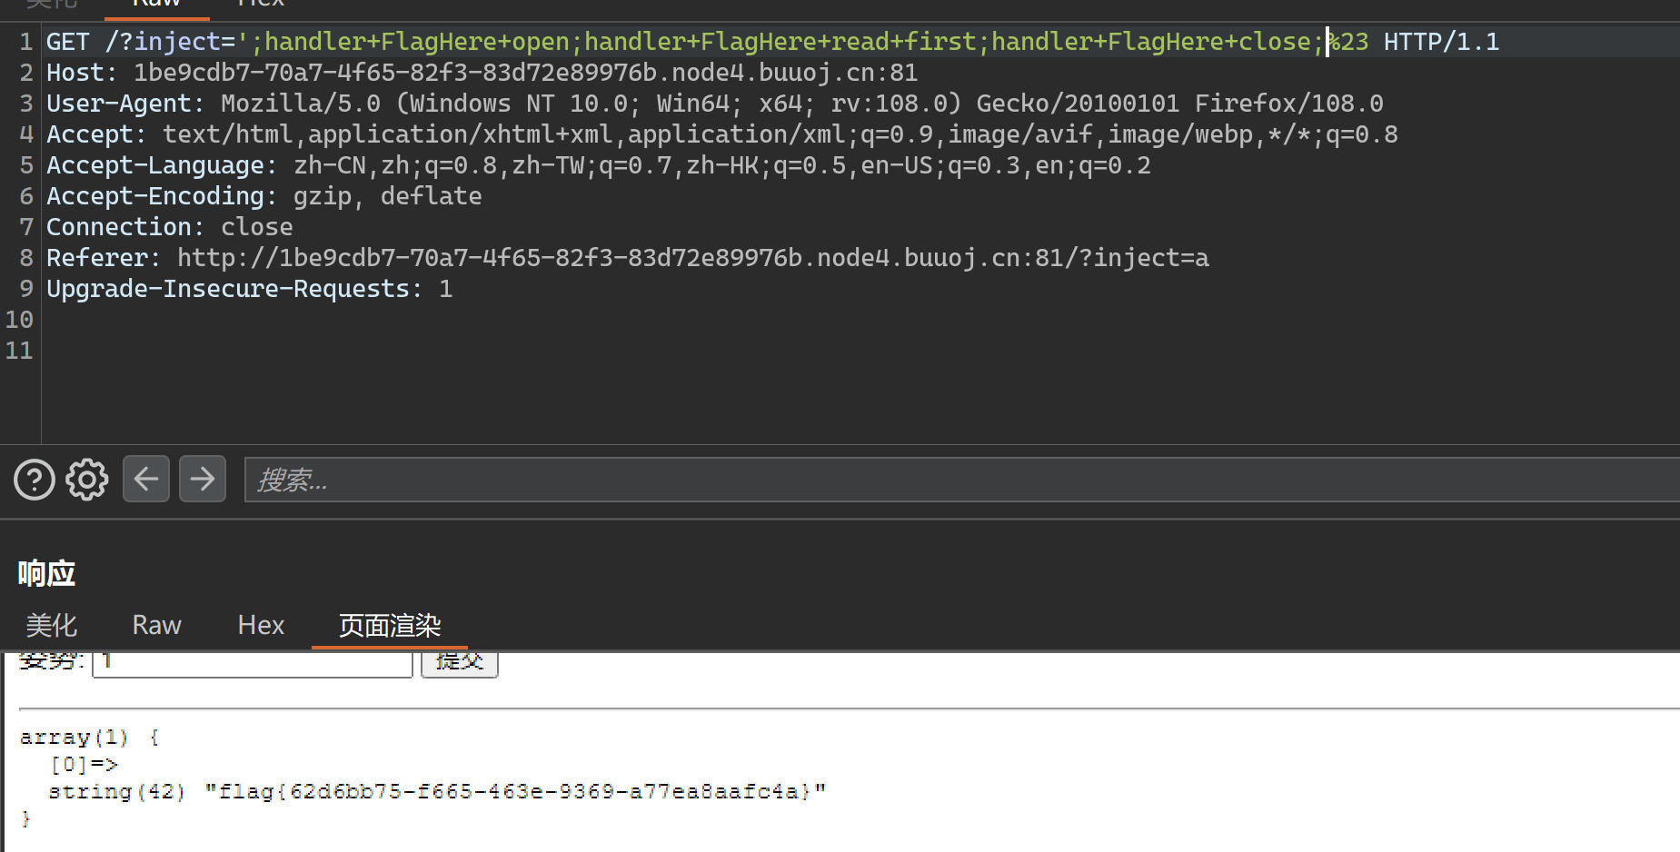Click the Host header line
1680x852 pixels.
482,73
